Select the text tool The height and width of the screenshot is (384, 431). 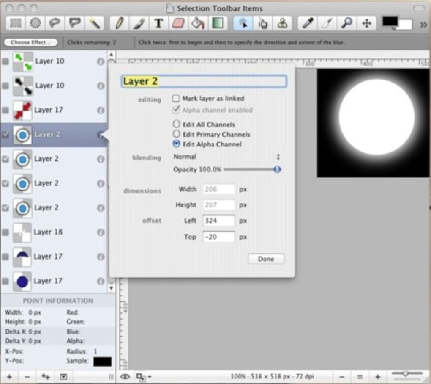158,23
